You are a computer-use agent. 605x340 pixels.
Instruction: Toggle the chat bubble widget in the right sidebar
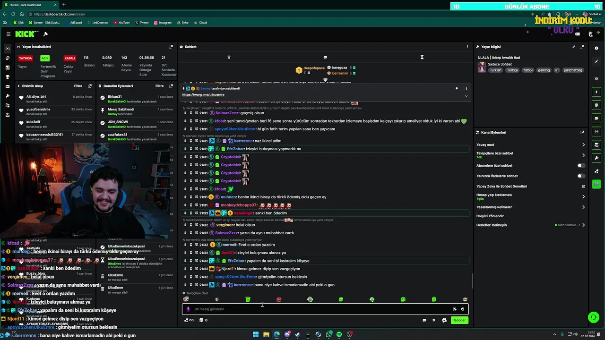pyautogui.click(x=596, y=118)
